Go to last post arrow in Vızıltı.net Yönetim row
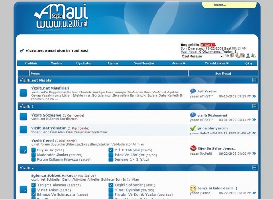 [x=254, y=133]
